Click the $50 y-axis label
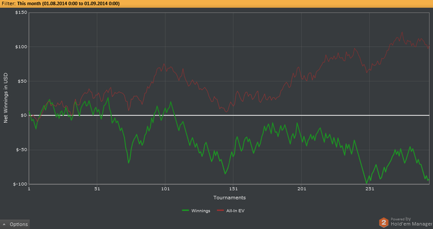Screen dimensions: 433x229 [x=23, y=81]
